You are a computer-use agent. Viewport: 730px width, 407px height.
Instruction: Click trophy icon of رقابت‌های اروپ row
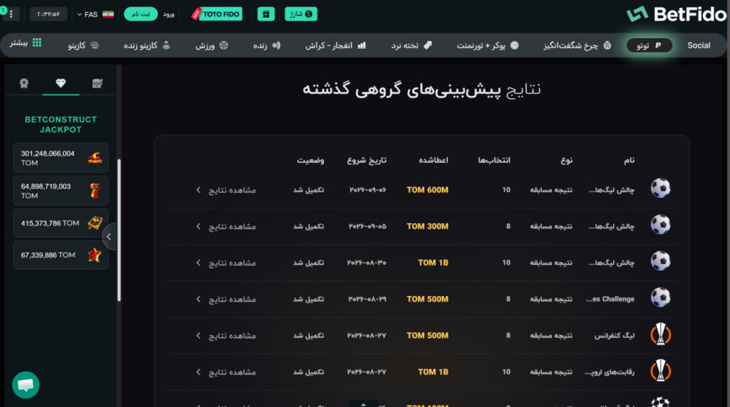click(660, 370)
